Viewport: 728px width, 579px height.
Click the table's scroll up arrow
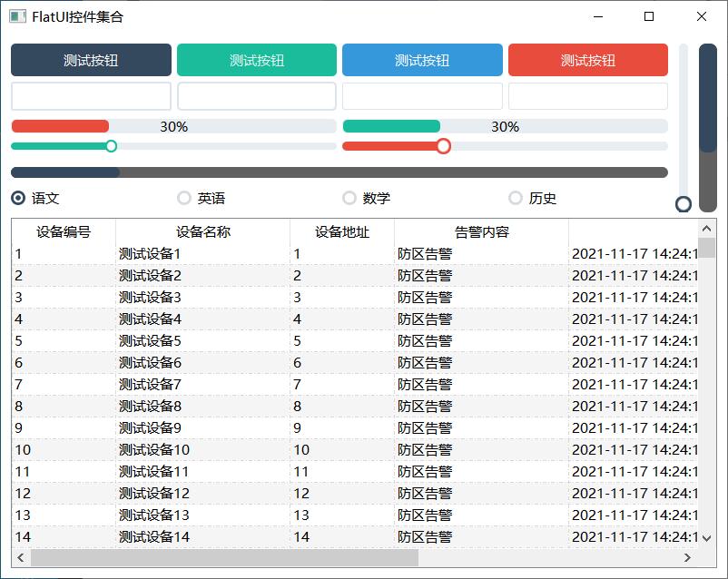coord(707,228)
